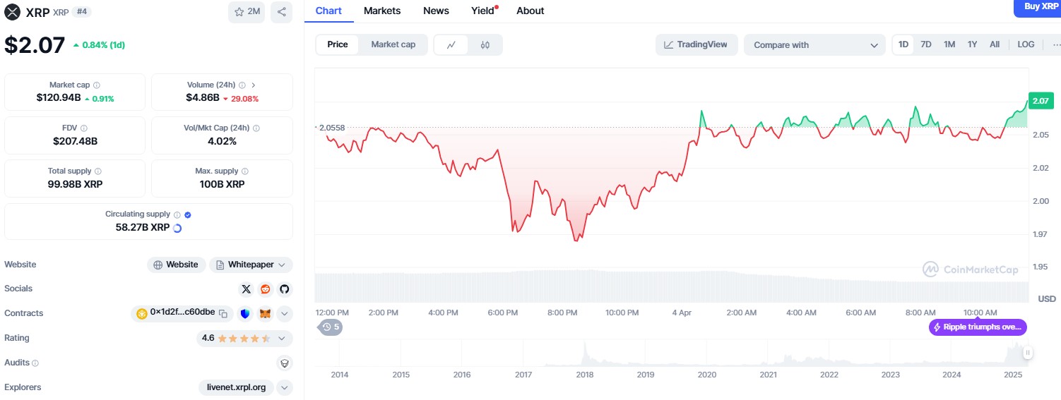Open the GitHub social icon
This screenshot has height=400, width=1061.
[284, 289]
